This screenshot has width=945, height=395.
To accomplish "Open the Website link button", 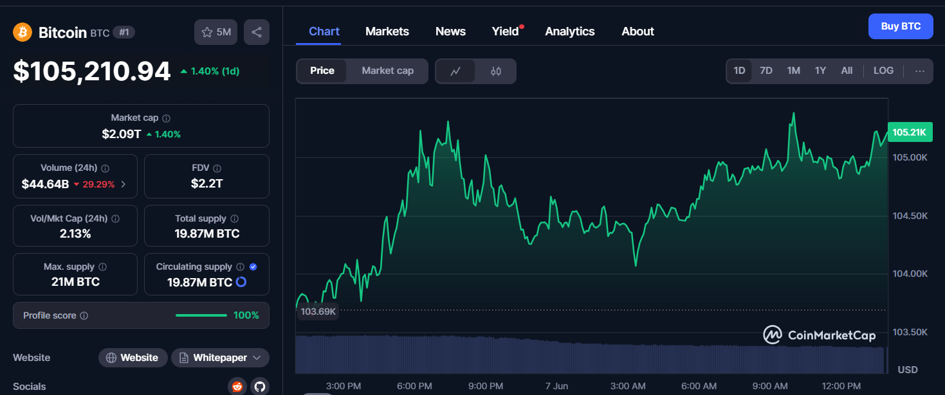I will point(133,358).
